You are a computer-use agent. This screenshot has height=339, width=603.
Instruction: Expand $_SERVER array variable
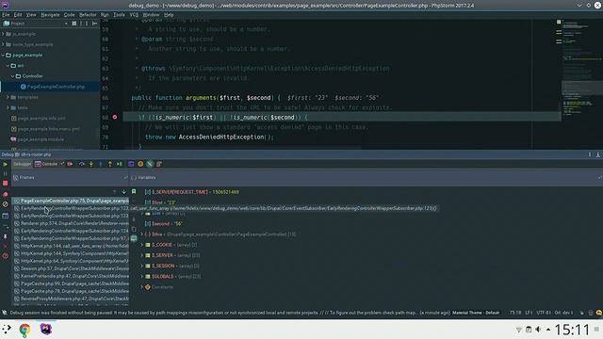pos(142,255)
